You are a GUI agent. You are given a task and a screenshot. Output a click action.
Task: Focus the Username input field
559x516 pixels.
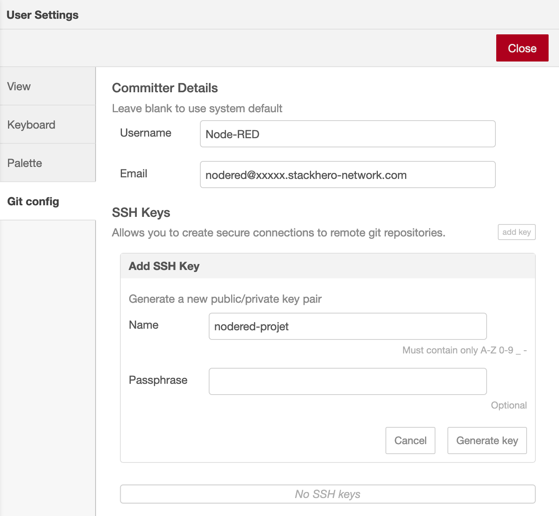point(347,134)
